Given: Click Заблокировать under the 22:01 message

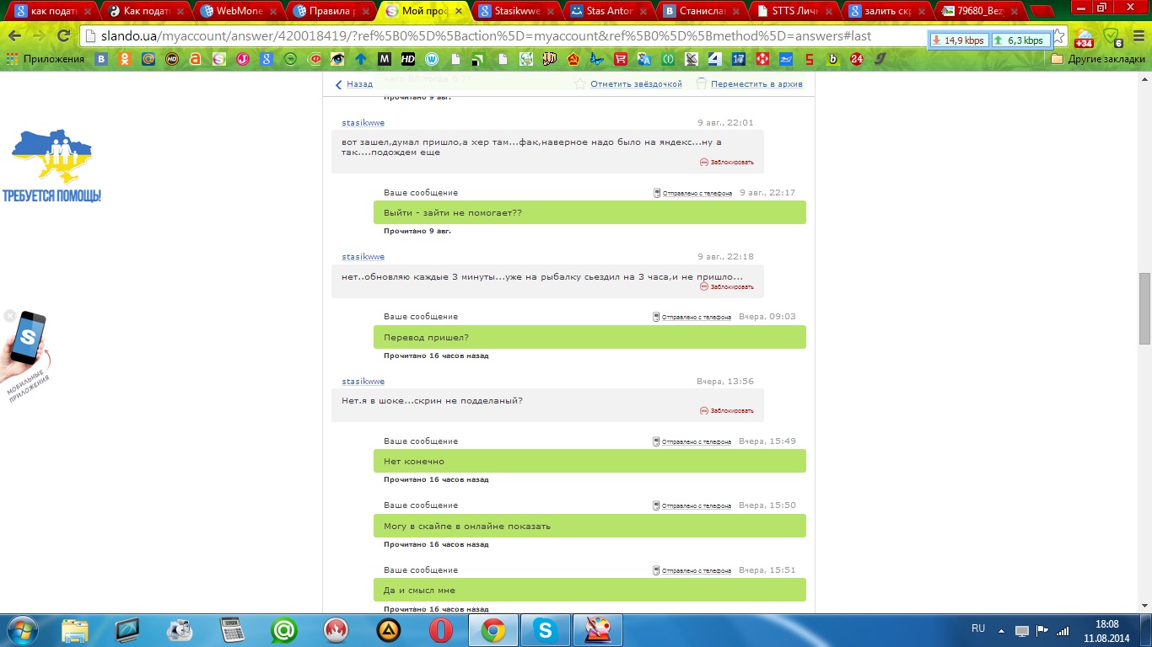Looking at the screenshot, I should pyautogui.click(x=727, y=162).
